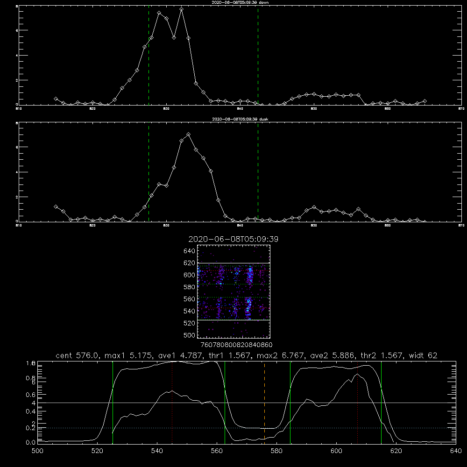Viewport: 467px width, 467px height.
Task: Click the bottom plot x-axis label 500
Action: point(37,451)
